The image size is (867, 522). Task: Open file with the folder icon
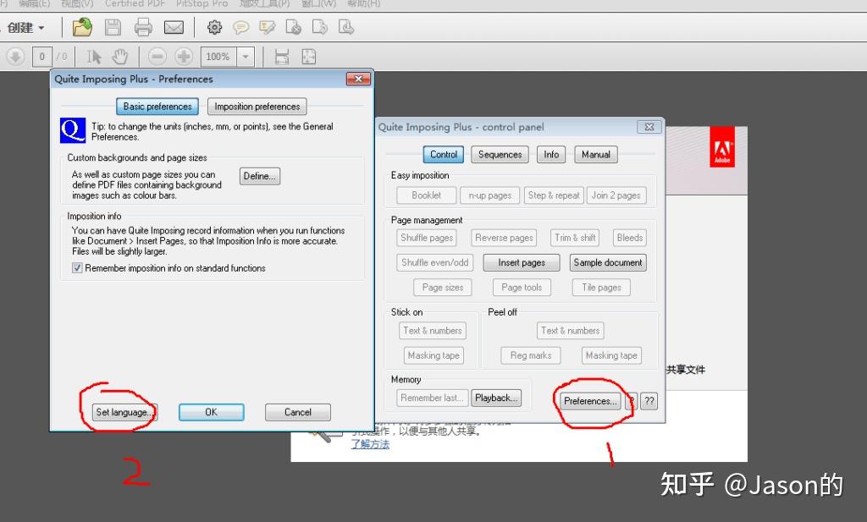[82, 27]
